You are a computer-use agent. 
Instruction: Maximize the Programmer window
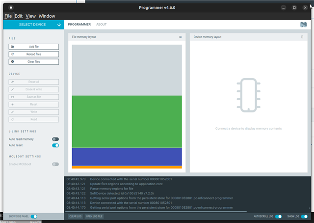[294, 8]
